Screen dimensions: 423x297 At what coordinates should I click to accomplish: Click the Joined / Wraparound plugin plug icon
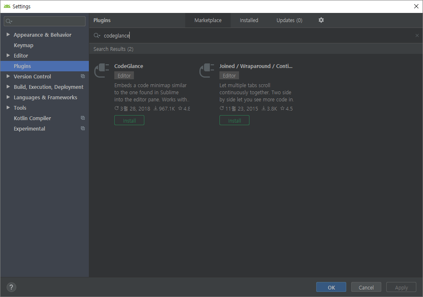pos(207,70)
